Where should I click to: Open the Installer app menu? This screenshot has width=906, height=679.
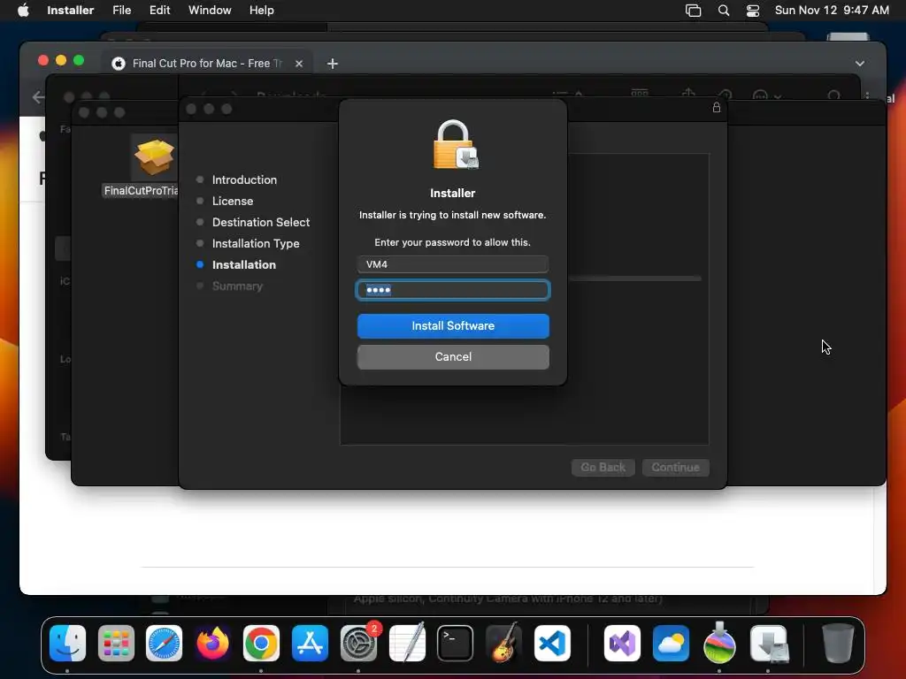70,11
